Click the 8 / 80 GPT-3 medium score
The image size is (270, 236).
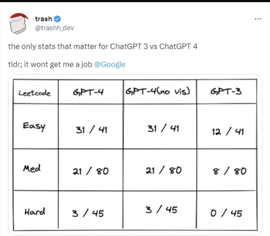pyautogui.click(x=230, y=171)
